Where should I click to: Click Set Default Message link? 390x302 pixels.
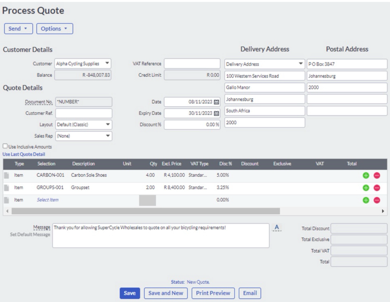[30, 234]
